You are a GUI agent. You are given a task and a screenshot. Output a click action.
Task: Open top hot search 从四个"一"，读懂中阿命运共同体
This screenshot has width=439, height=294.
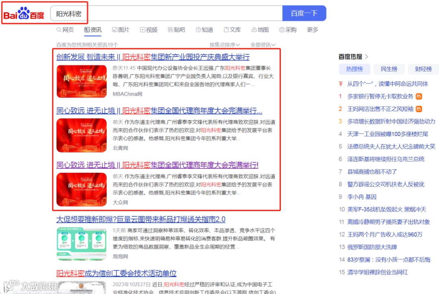(387, 84)
